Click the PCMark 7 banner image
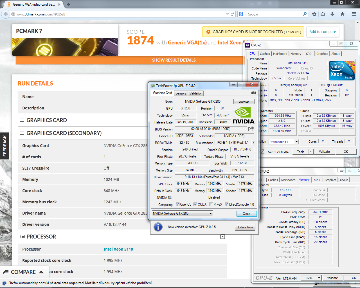Viewport: 360px width, 288px height. (x=65, y=47)
